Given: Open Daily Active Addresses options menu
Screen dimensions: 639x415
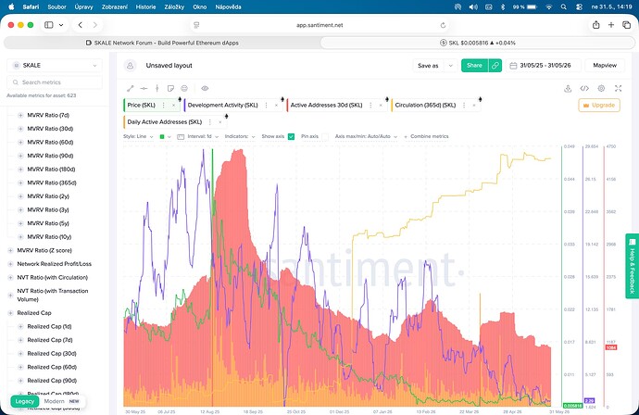Looking at the screenshot, I should [x=210, y=122].
